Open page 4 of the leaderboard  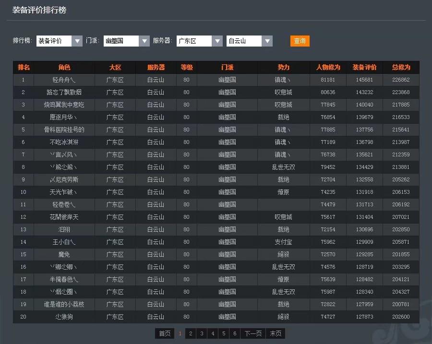(213, 333)
